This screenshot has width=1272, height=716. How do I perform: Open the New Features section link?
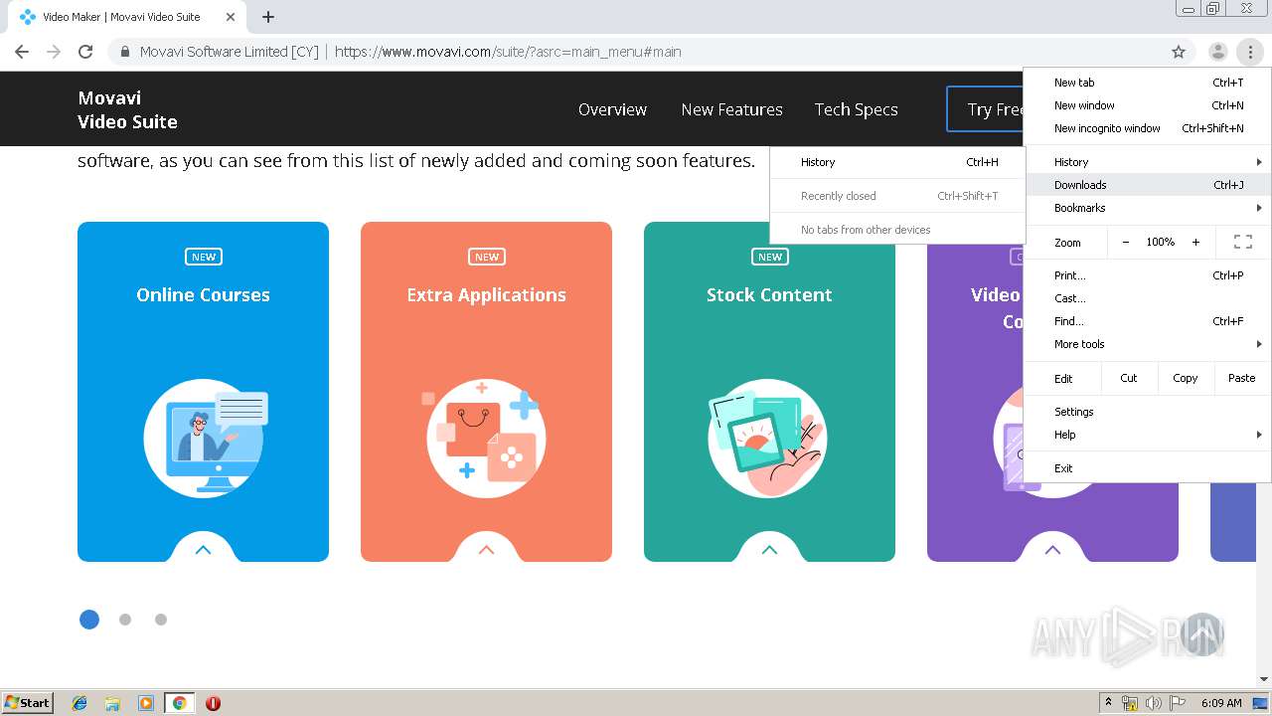(x=731, y=109)
